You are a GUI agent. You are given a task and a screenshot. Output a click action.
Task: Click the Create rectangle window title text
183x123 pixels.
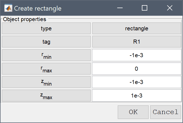click(x=38, y=8)
